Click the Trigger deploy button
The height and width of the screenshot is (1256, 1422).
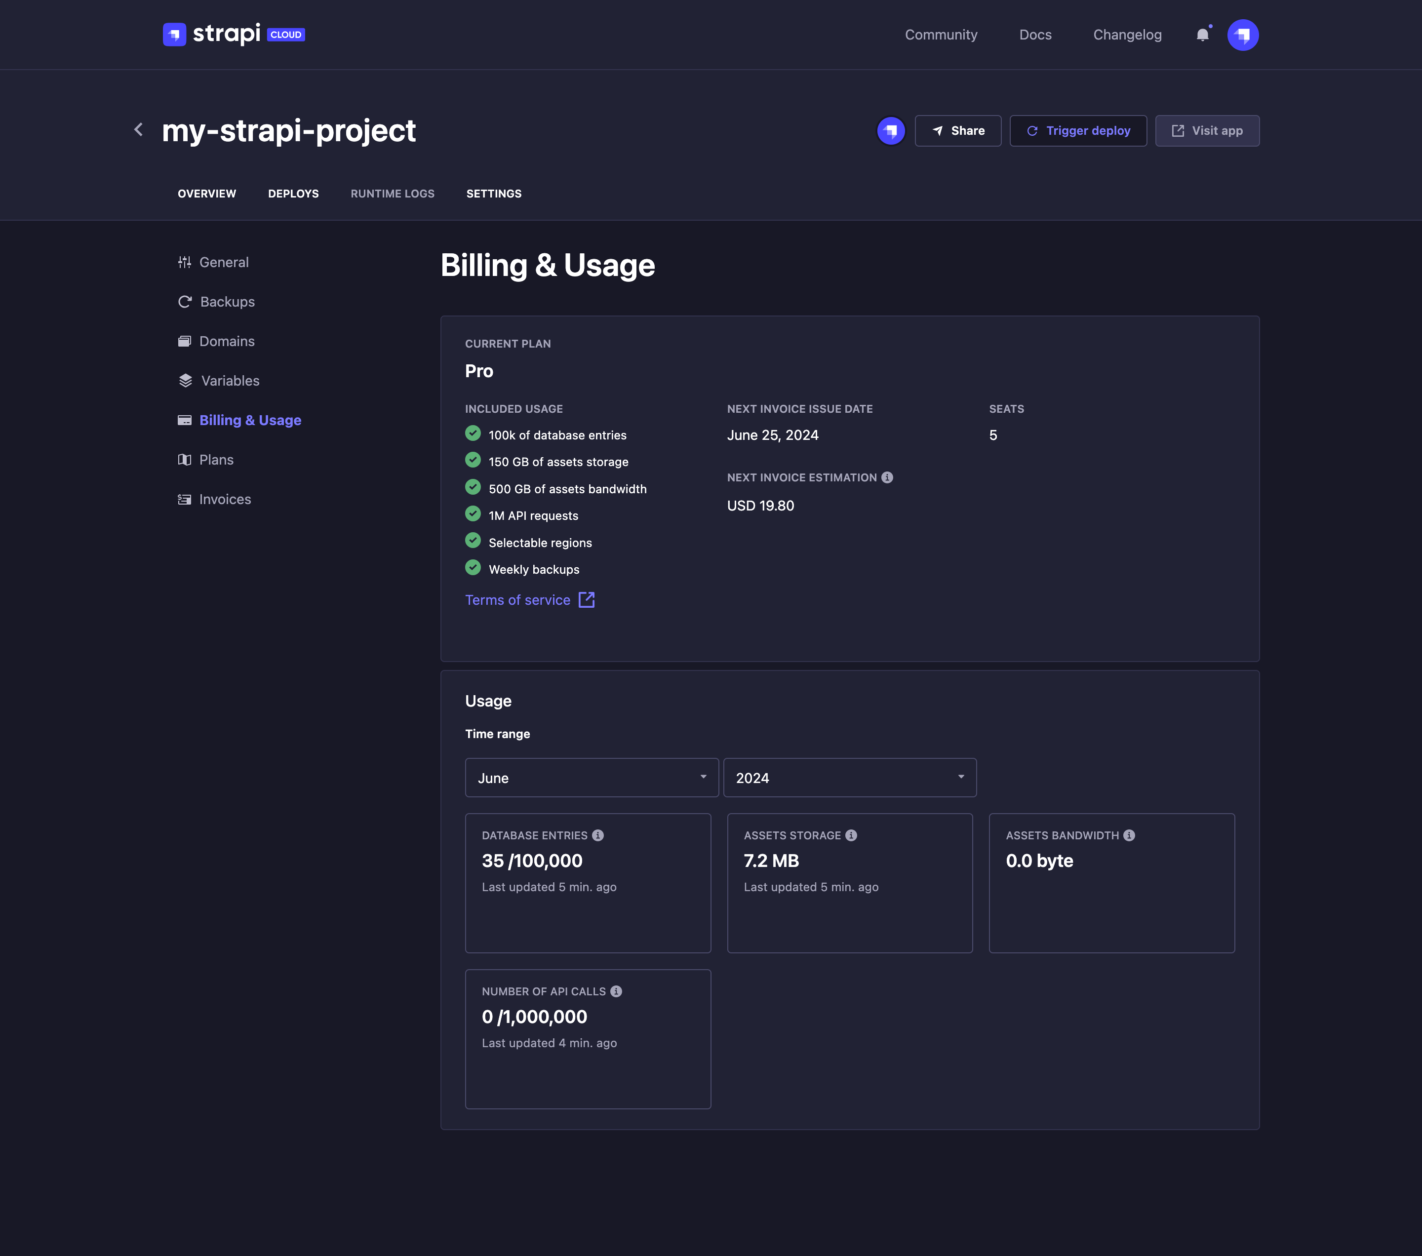click(1078, 130)
